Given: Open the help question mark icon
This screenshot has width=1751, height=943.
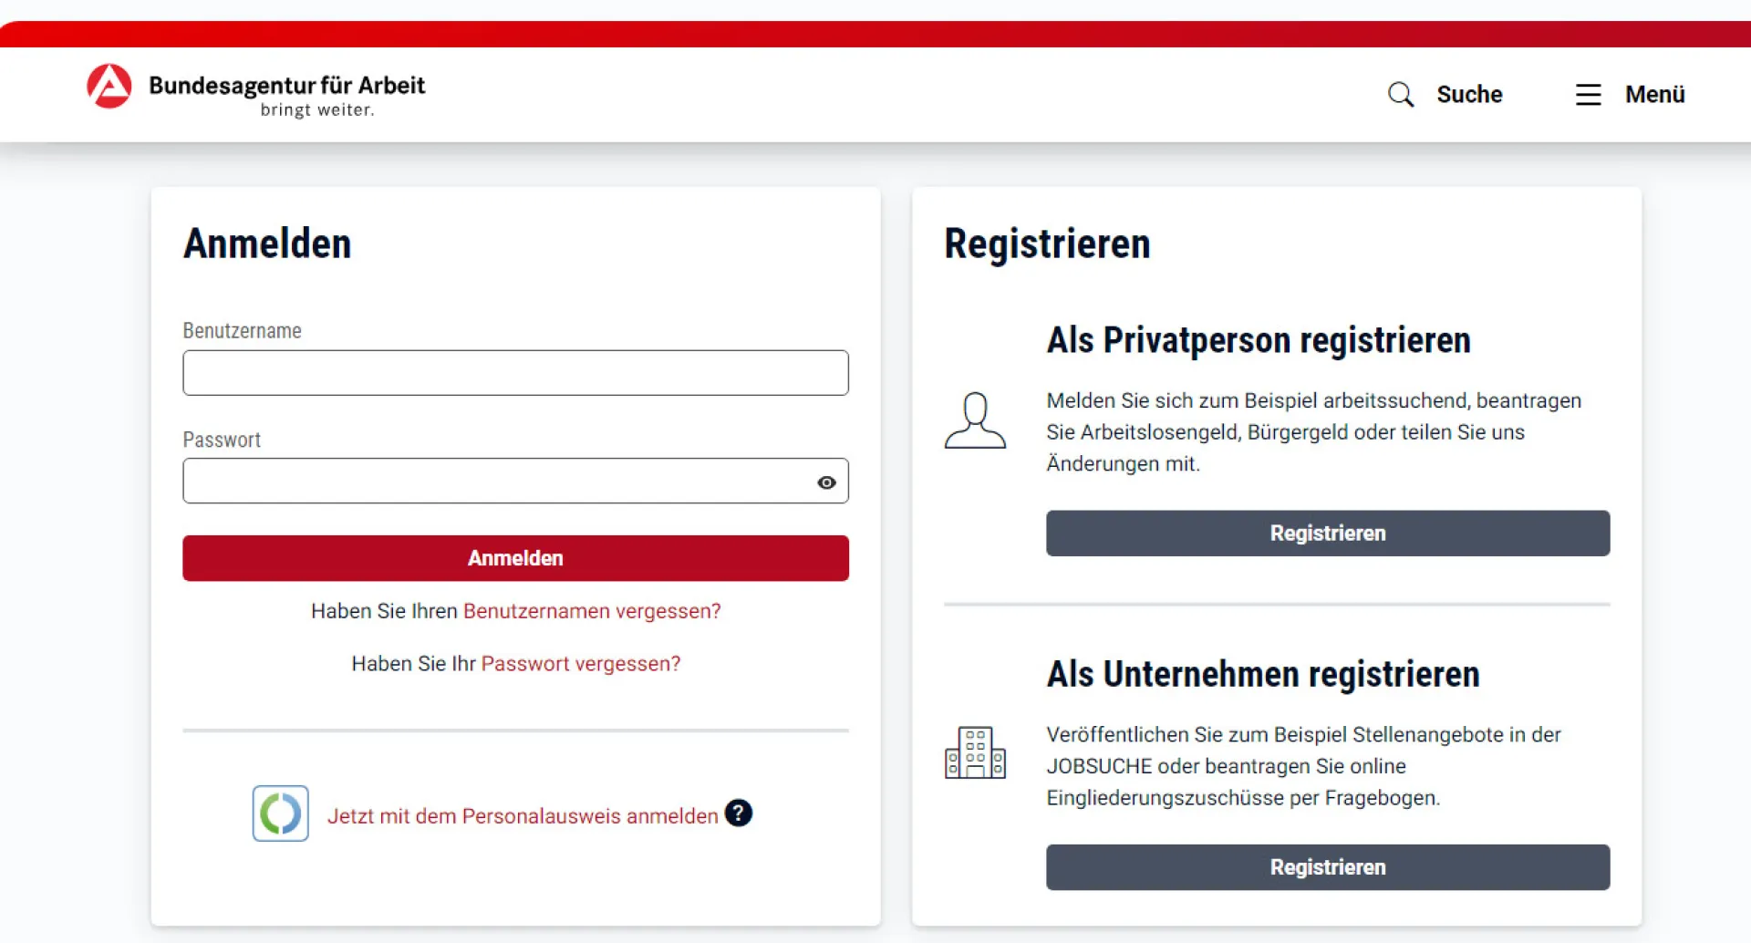Looking at the screenshot, I should [x=739, y=813].
